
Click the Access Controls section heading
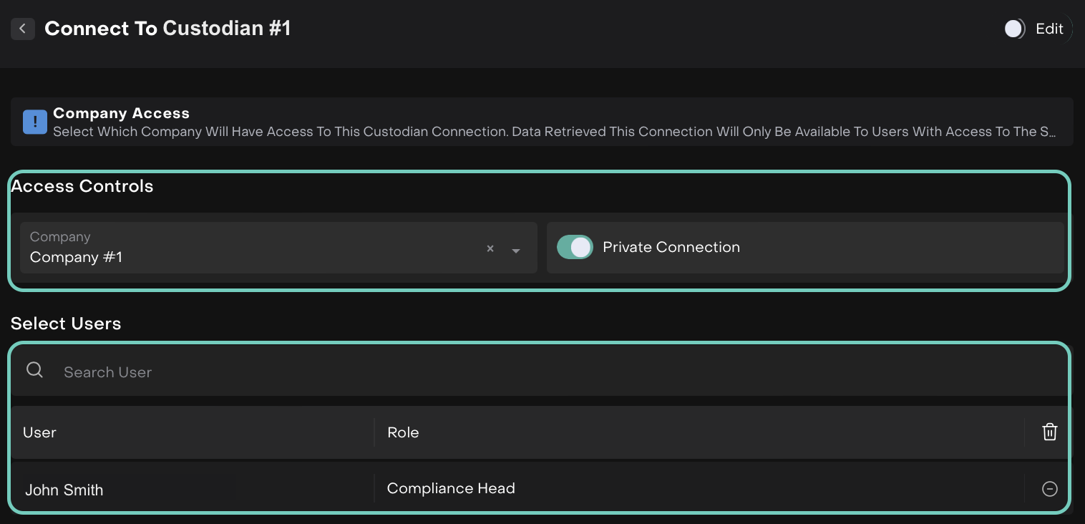coord(82,186)
